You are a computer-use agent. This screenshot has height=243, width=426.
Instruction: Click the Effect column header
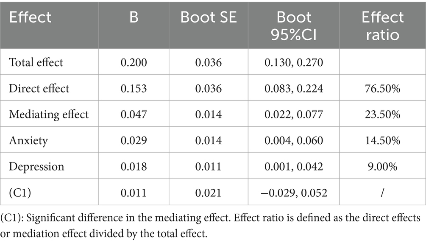click(30, 17)
